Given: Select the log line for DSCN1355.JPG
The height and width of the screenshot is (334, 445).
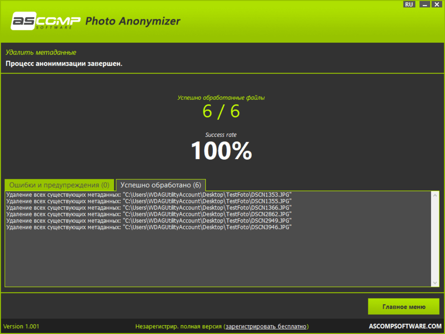Looking at the screenshot, I should tap(149, 201).
